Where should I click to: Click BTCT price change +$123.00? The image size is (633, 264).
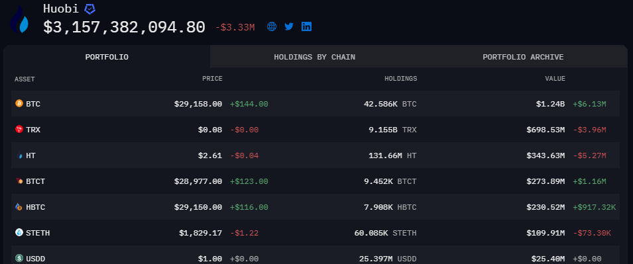249,181
